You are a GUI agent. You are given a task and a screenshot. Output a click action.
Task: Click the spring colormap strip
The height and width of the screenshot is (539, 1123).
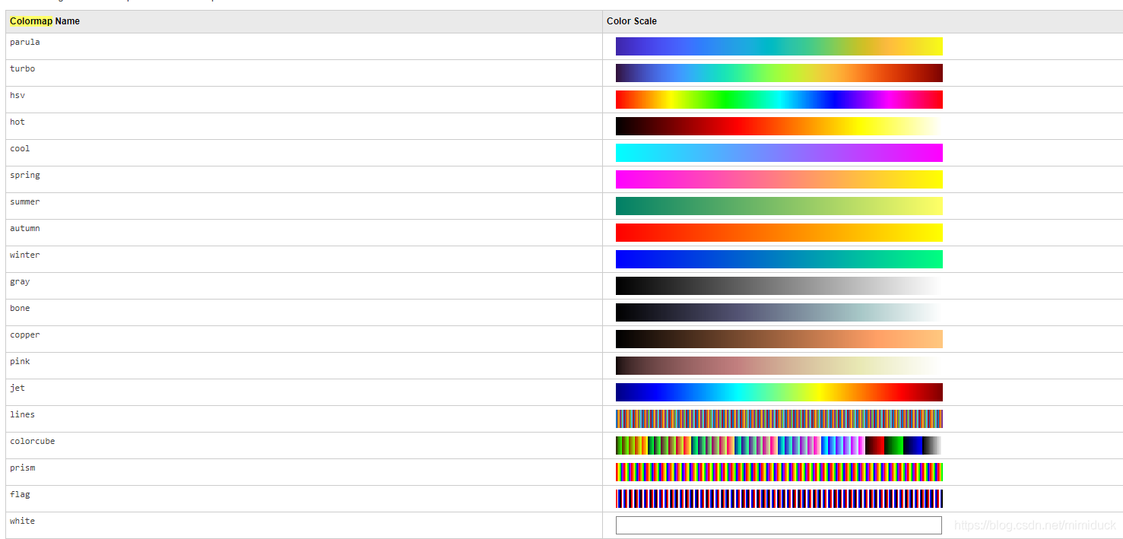[x=779, y=179]
